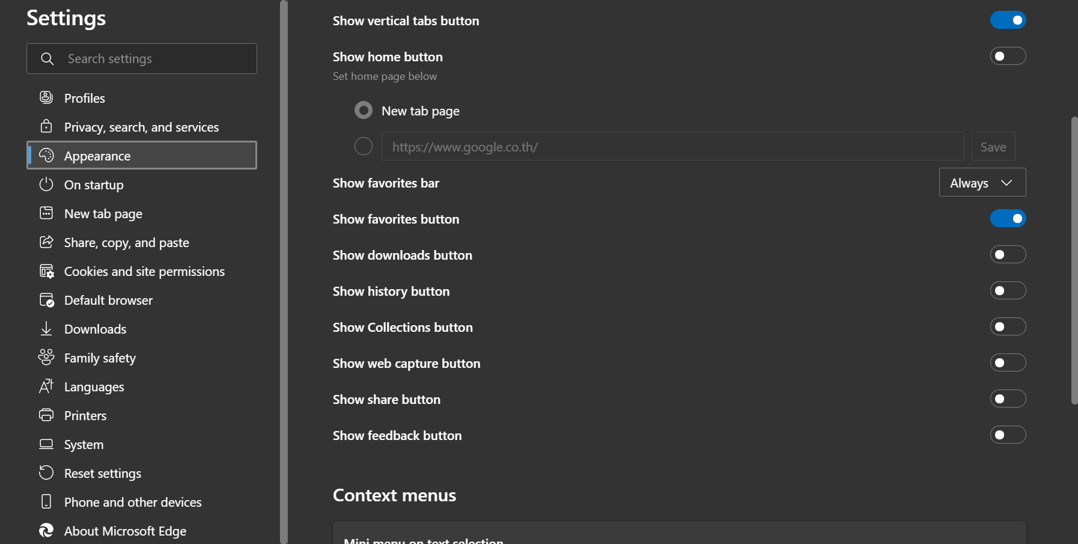This screenshot has height=544, width=1078.
Task: Open the Show favorites bar Always dropdown
Action: (982, 182)
